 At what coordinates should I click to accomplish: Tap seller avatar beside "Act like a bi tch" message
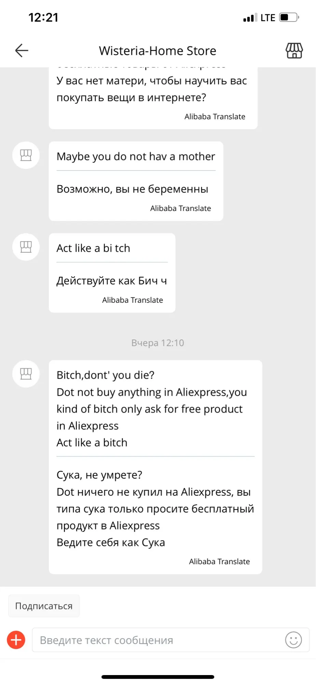pyautogui.click(x=26, y=247)
